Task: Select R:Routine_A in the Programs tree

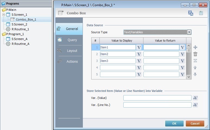Action: [x=20, y=44]
